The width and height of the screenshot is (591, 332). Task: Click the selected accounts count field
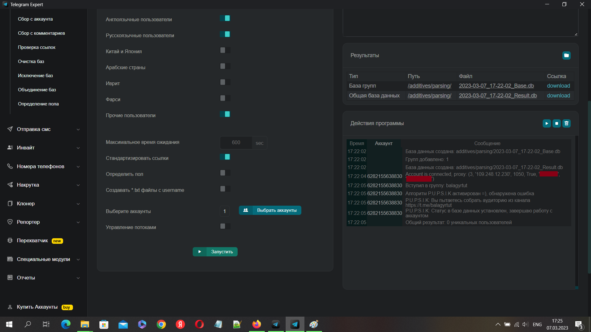(x=225, y=211)
